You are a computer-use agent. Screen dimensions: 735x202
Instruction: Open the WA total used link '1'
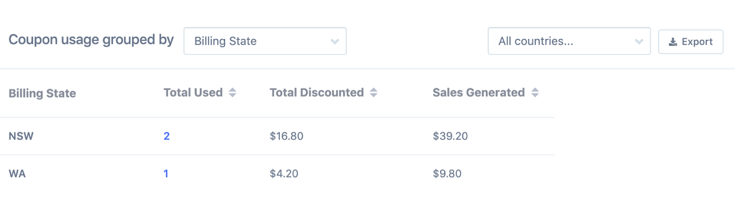166,174
